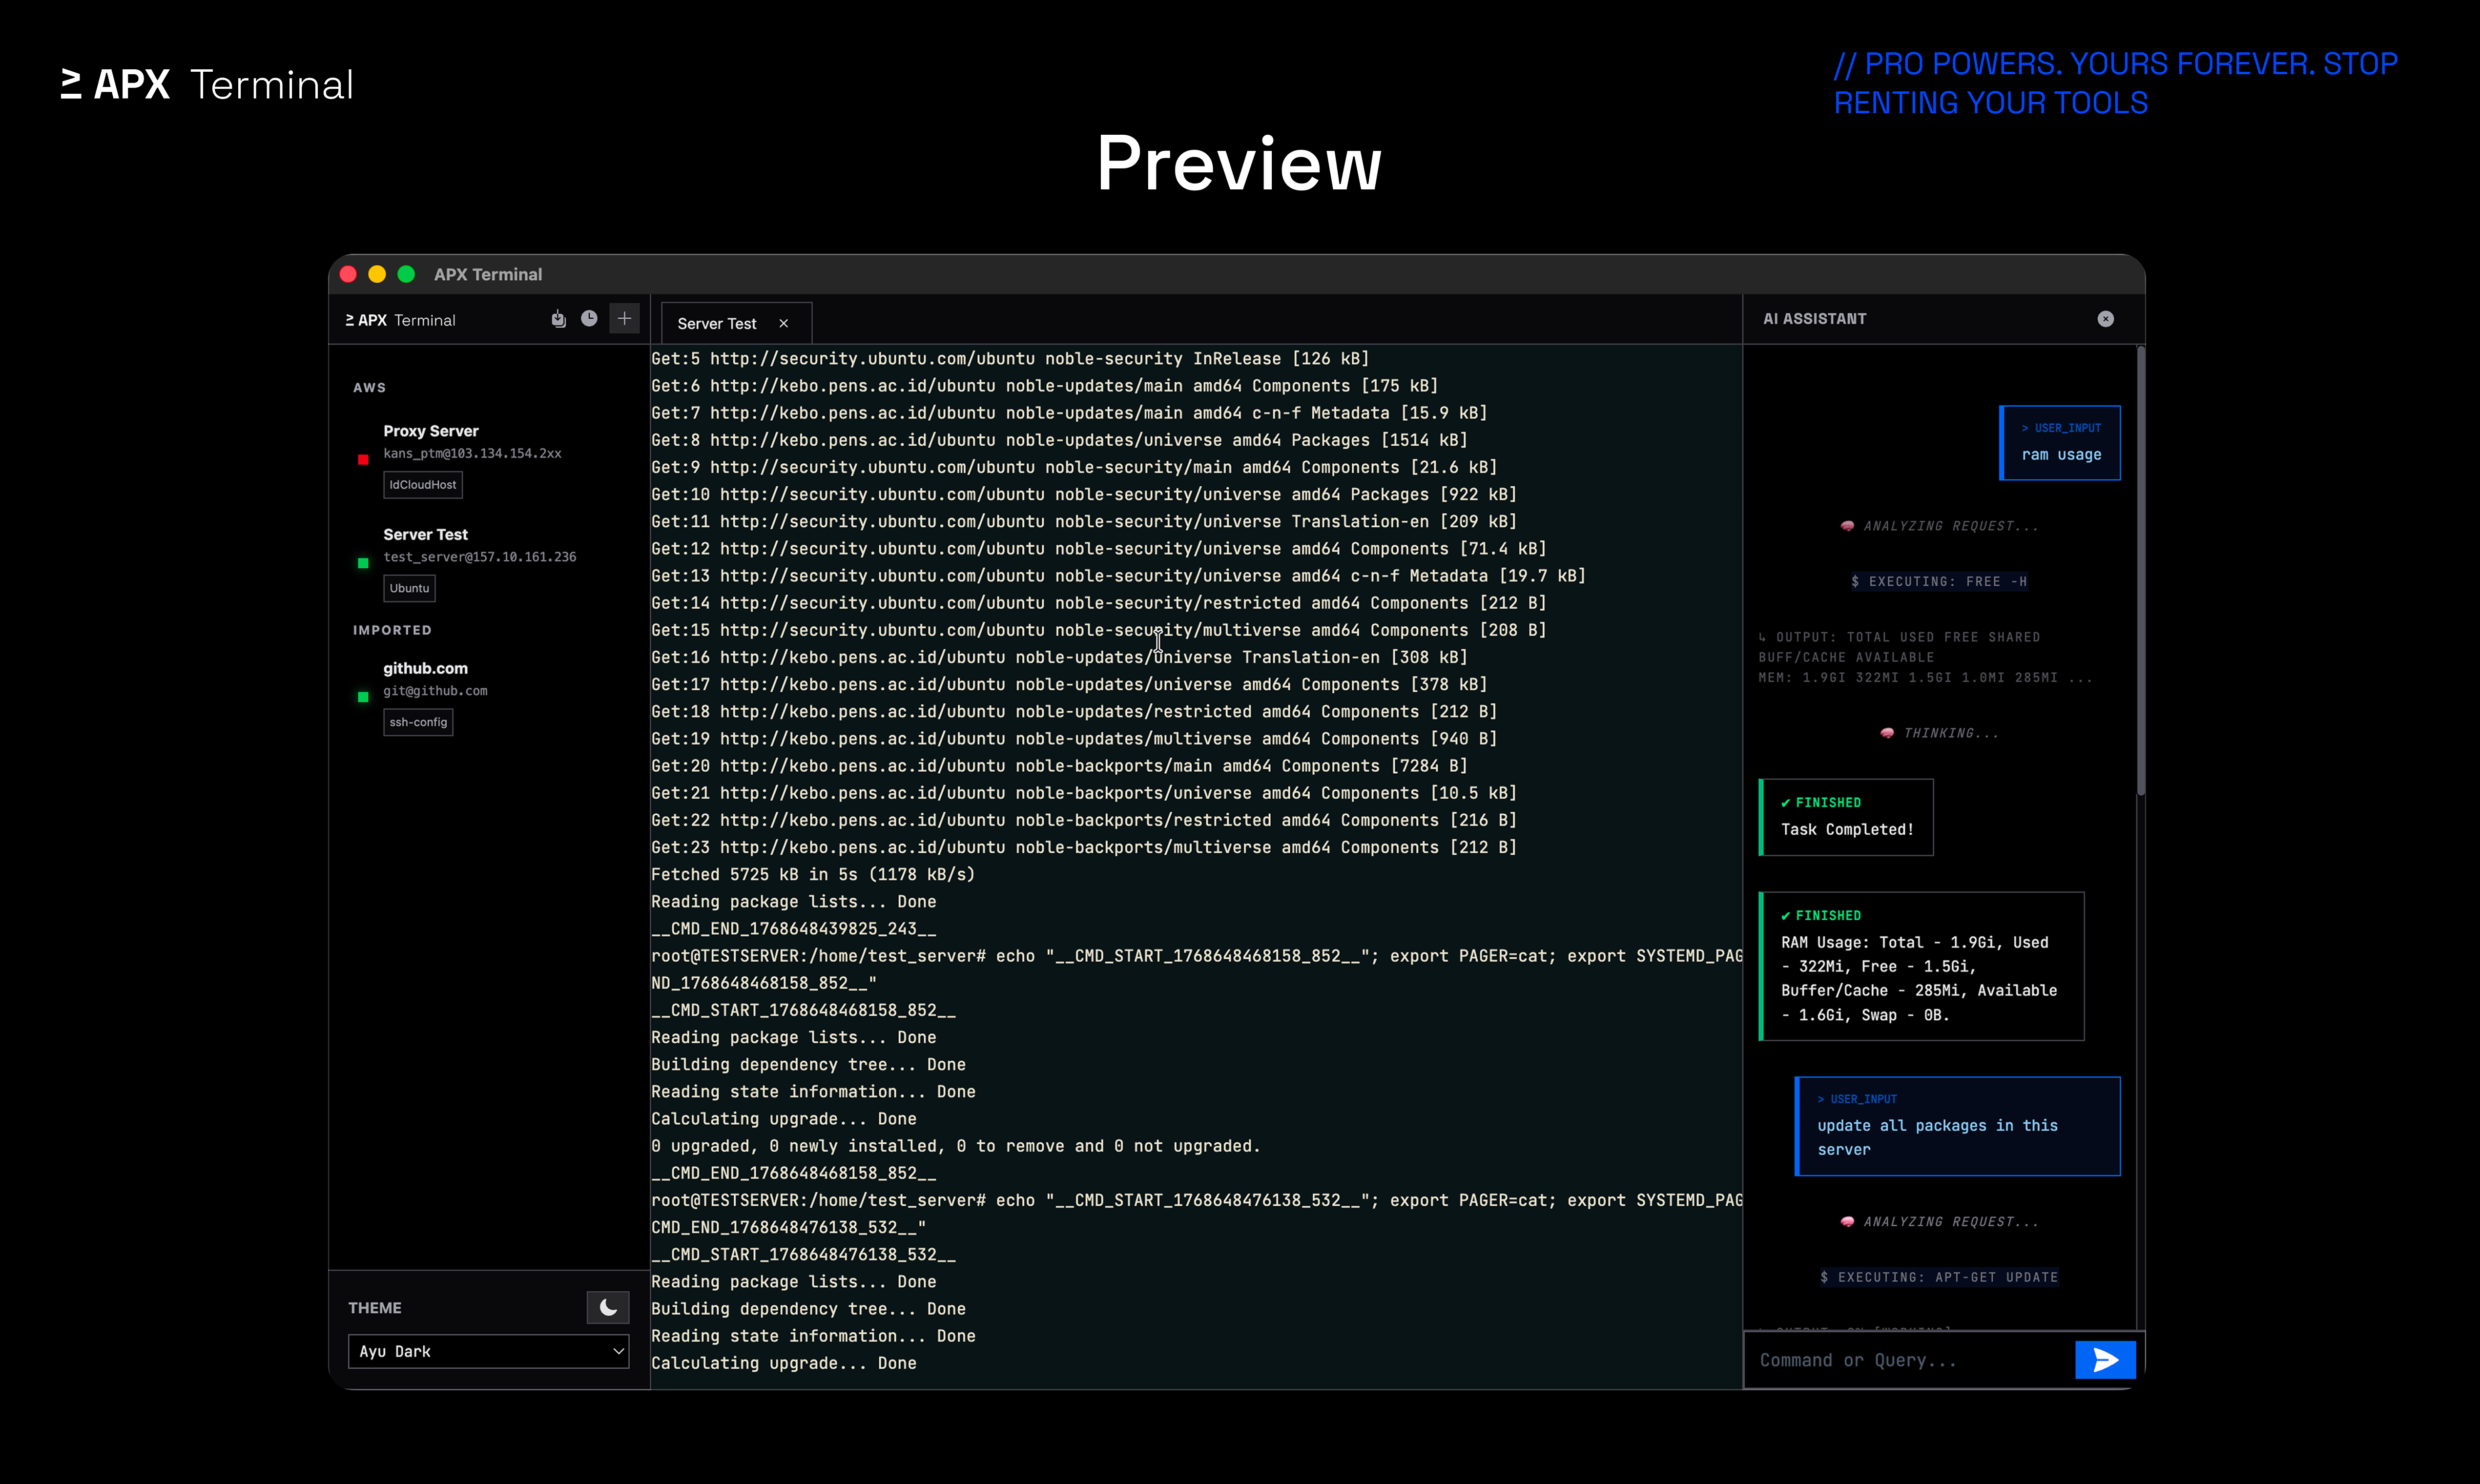Click the ssh-config tag under github.com
This screenshot has width=2480, height=1484.
pyautogui.click(x=418, y=722)
